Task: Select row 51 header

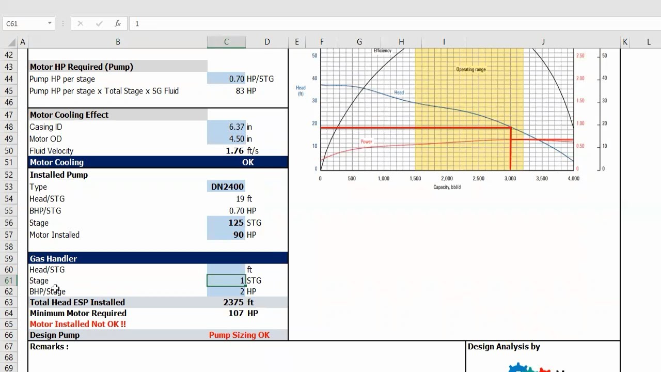Action: pos(8,162)
